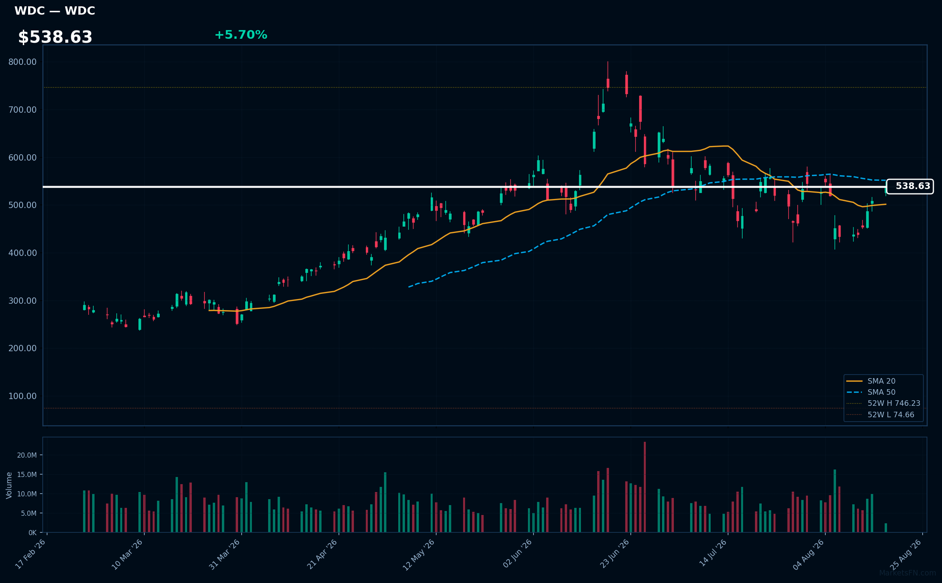
Task: Click the 20.0M volume axis label
Action: tap(27, 455)
